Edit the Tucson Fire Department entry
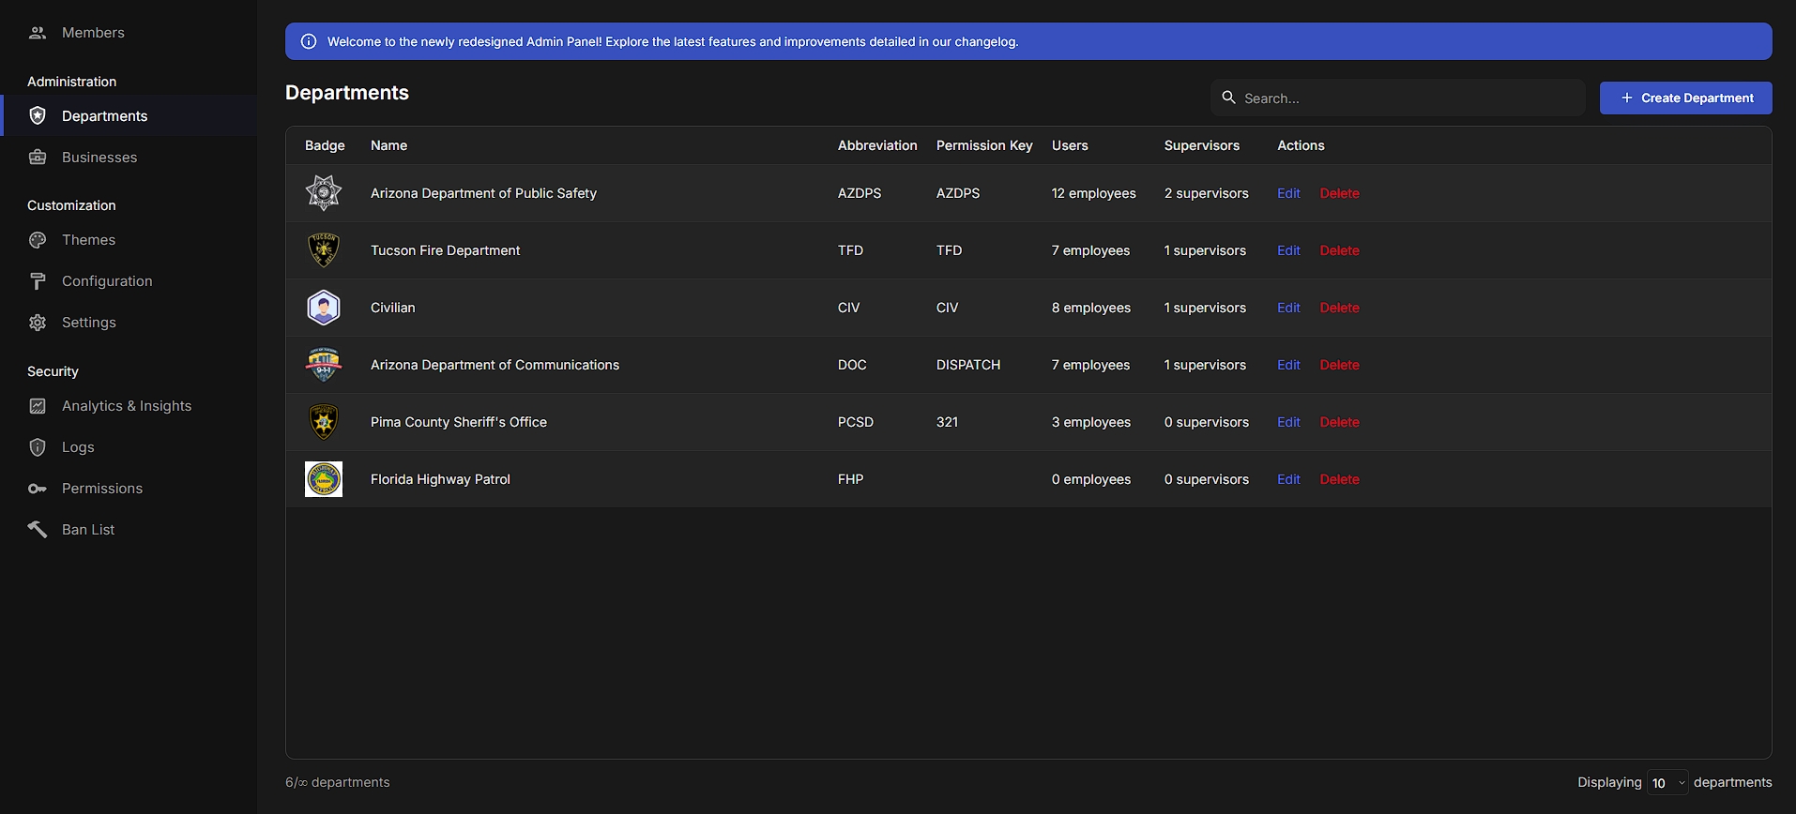 pyautogui.click(x=1288, y=250)
